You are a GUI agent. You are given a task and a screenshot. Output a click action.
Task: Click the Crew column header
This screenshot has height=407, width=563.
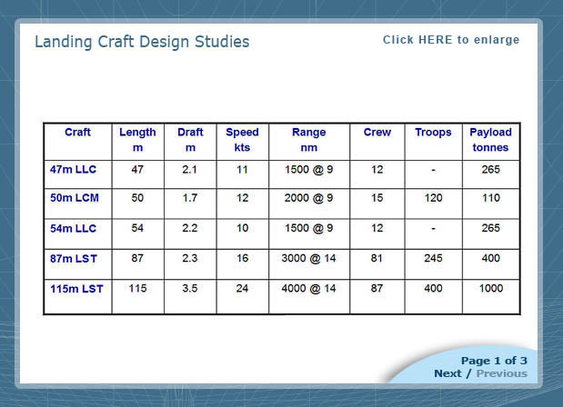click(x=377, y=133)
